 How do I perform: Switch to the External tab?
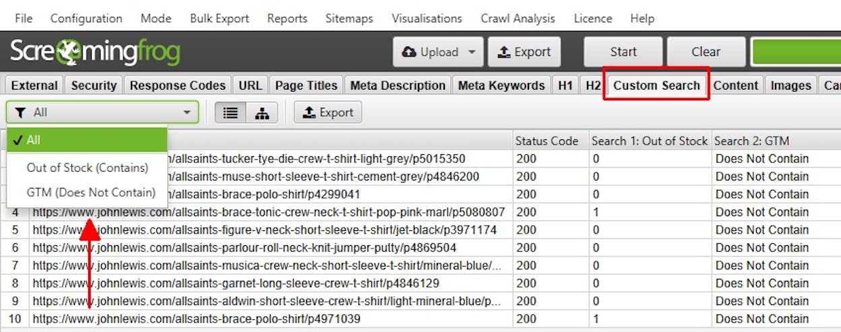click(34, 86)
